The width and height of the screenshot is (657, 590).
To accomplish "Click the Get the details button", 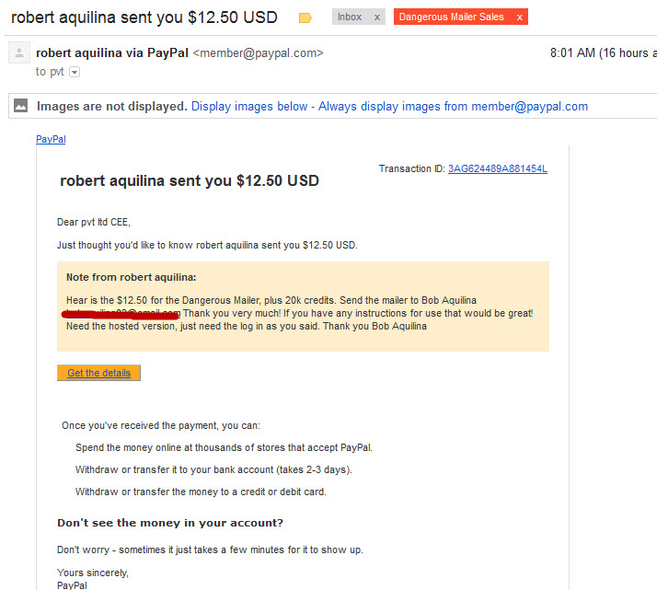I will 98,373.
